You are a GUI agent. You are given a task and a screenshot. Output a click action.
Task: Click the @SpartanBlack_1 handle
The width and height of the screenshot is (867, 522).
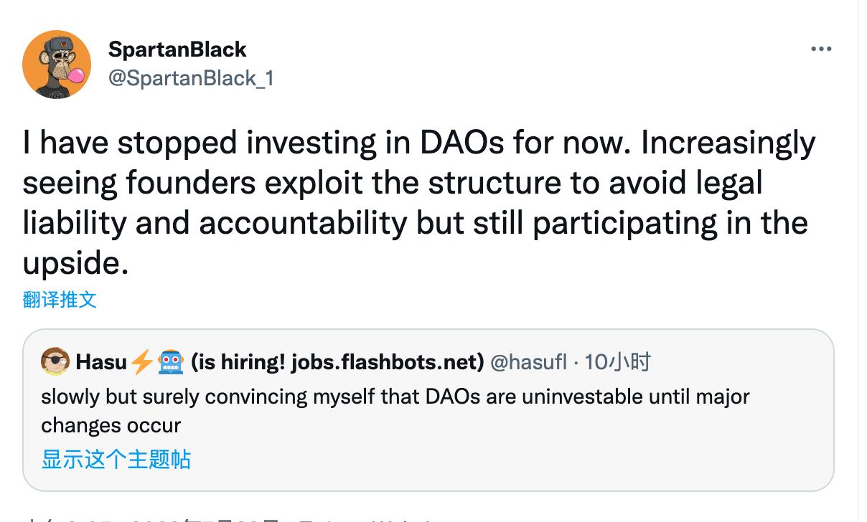coord(191,79)
